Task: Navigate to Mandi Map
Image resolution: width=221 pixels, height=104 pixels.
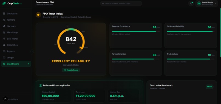Action: tap(16, 32)
